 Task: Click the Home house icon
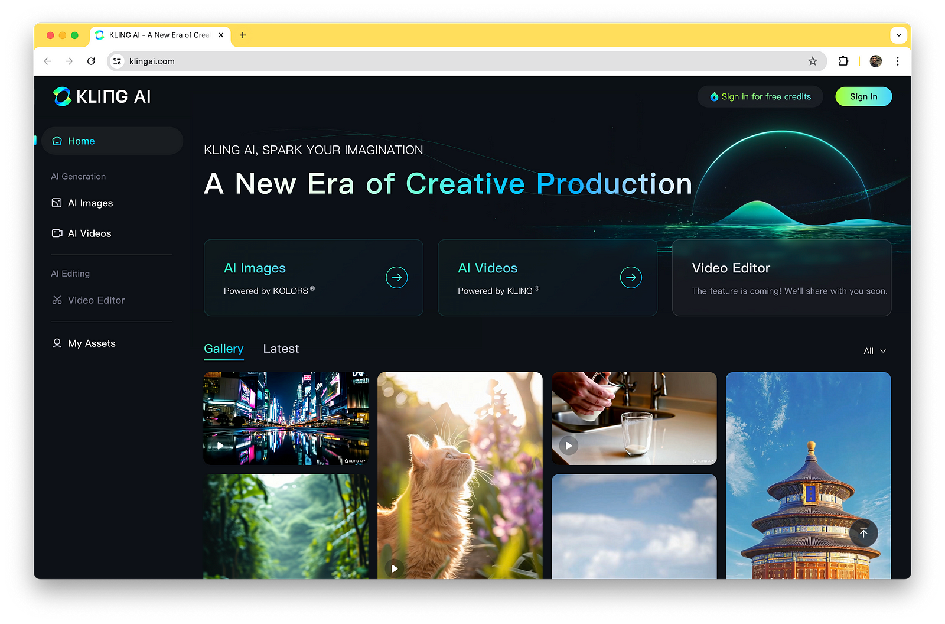coord(57,141)
